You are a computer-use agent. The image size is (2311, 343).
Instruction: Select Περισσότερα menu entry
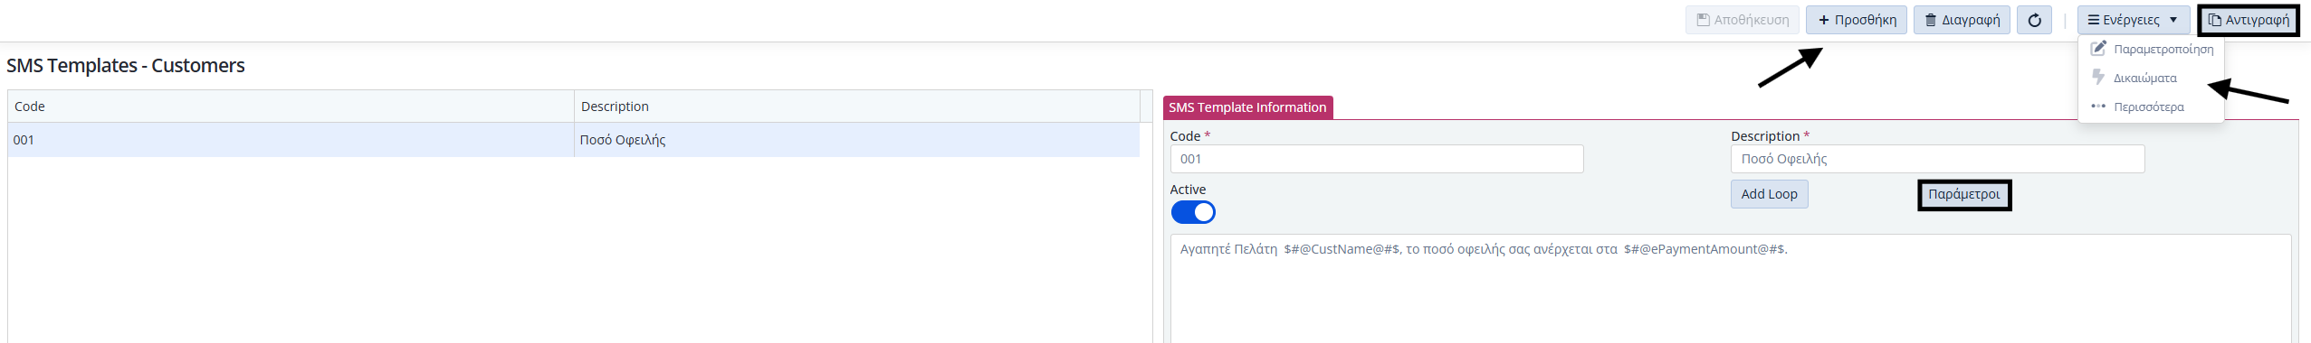tap(2152, 107)
